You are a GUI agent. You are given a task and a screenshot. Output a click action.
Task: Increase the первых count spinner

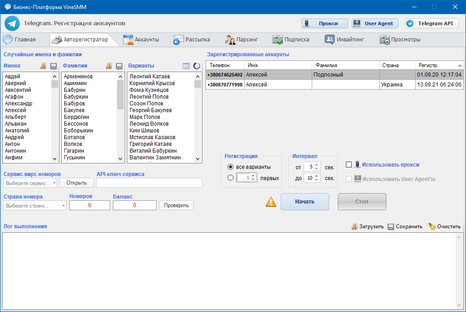point(253,176)
